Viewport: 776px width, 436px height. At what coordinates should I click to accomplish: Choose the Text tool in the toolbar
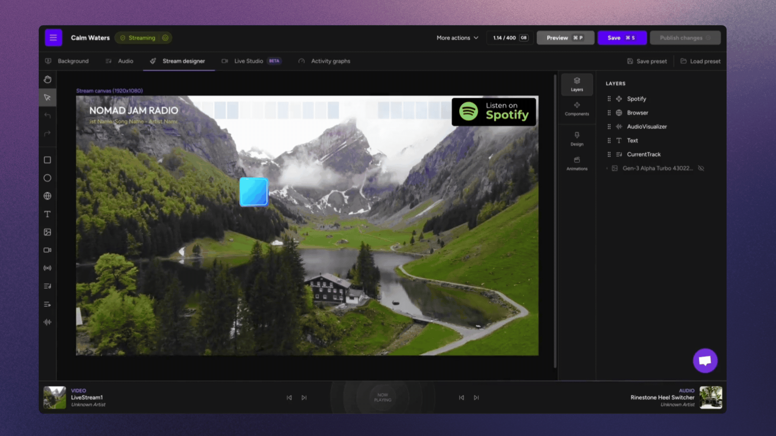(47, 214)
